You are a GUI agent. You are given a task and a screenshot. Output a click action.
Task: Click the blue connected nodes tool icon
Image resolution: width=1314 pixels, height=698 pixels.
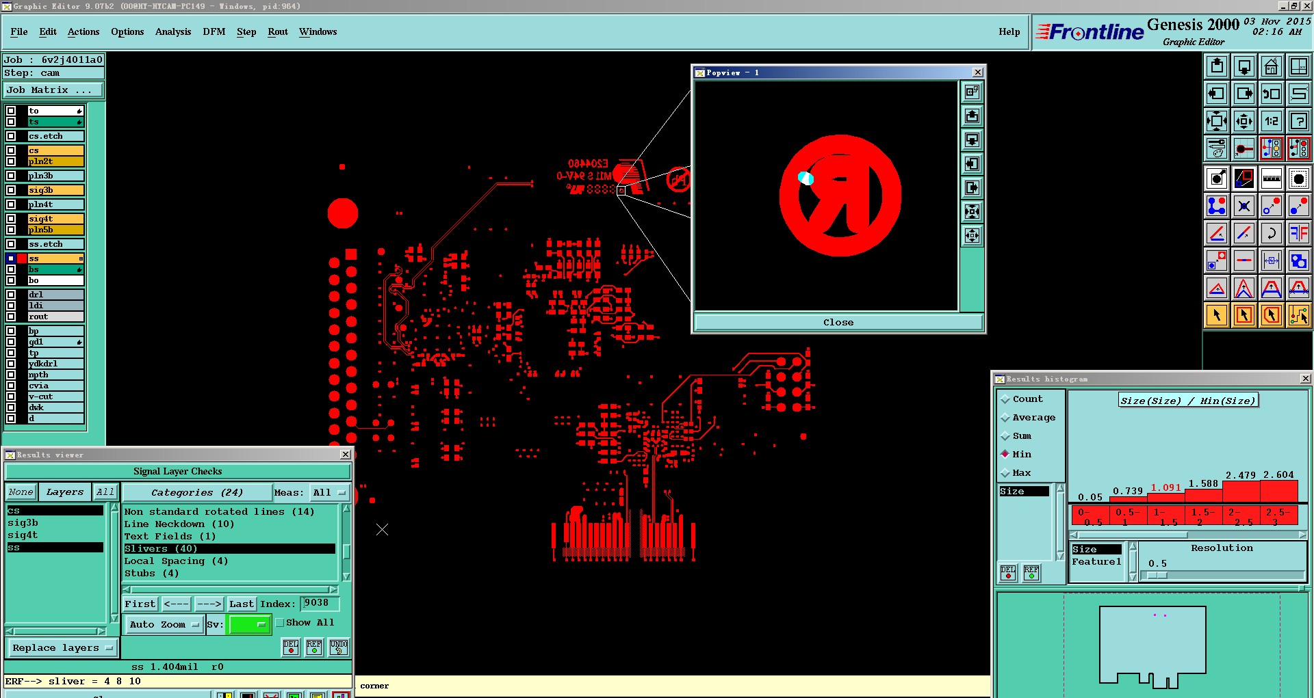click(x=1217, y=206)
